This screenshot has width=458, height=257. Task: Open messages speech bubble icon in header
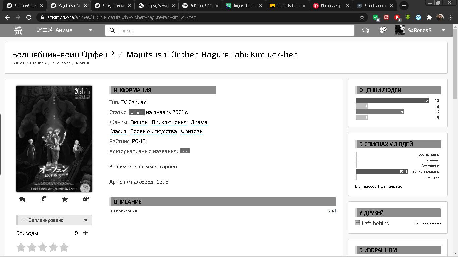point(366,30)
